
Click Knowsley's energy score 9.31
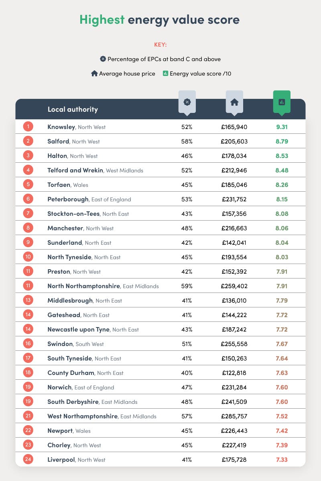(x=282, y=127)
